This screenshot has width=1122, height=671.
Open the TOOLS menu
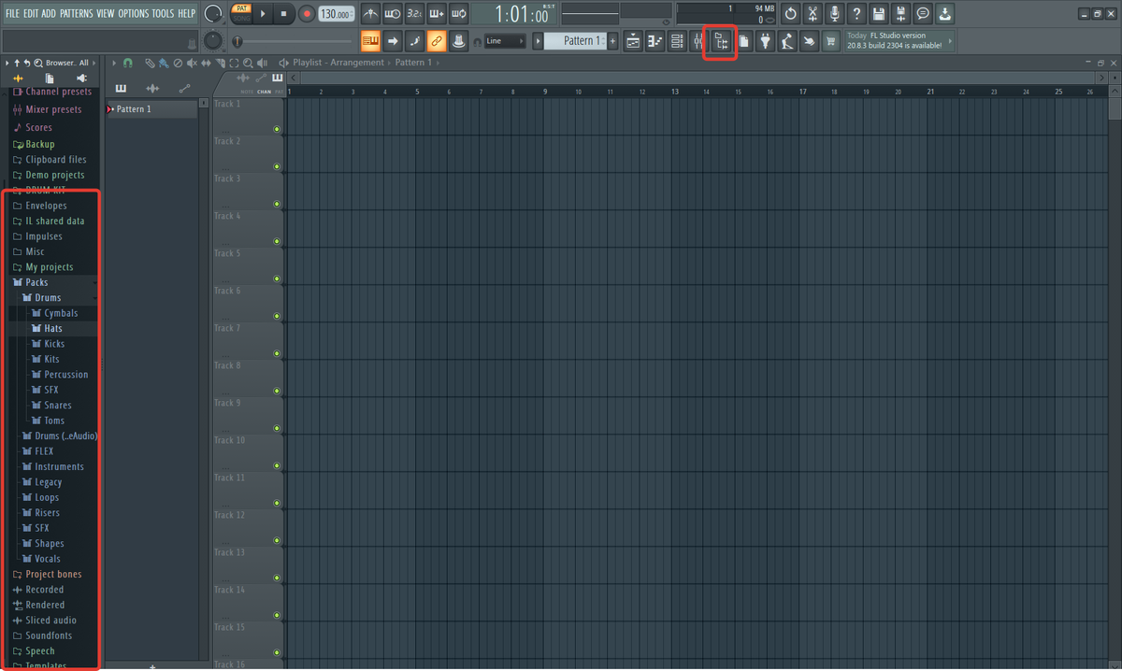tap(164, 13)
